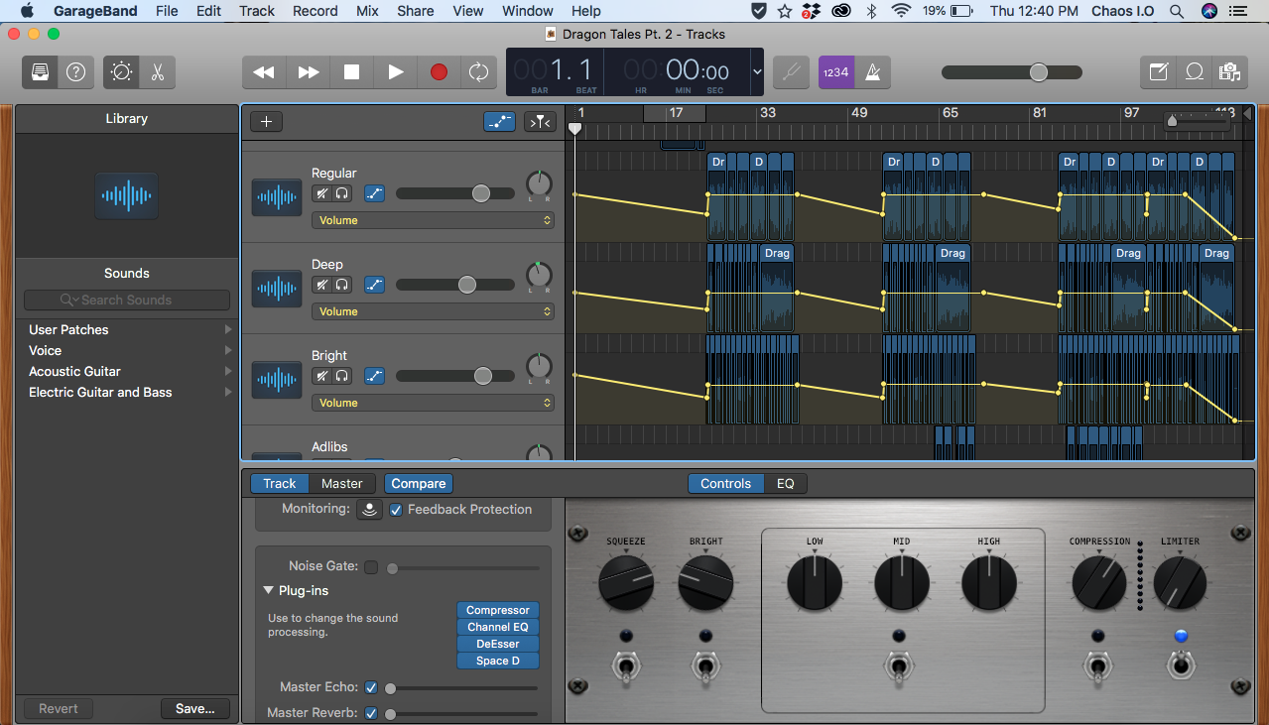The height and width of the screenshot is (725, 1269).
Task: Toggle the Metronome button
Action: (x=872, y=72)
